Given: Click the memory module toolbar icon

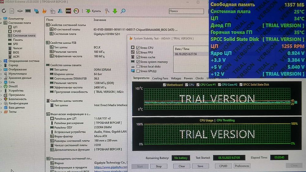Looking at the screenshot, I should click(28, 11).
